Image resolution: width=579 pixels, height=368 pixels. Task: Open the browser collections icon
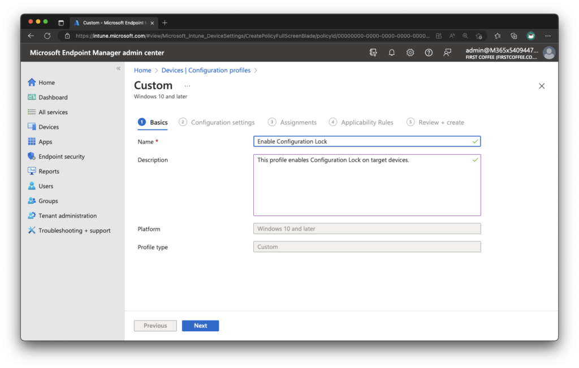coord(514,36)
